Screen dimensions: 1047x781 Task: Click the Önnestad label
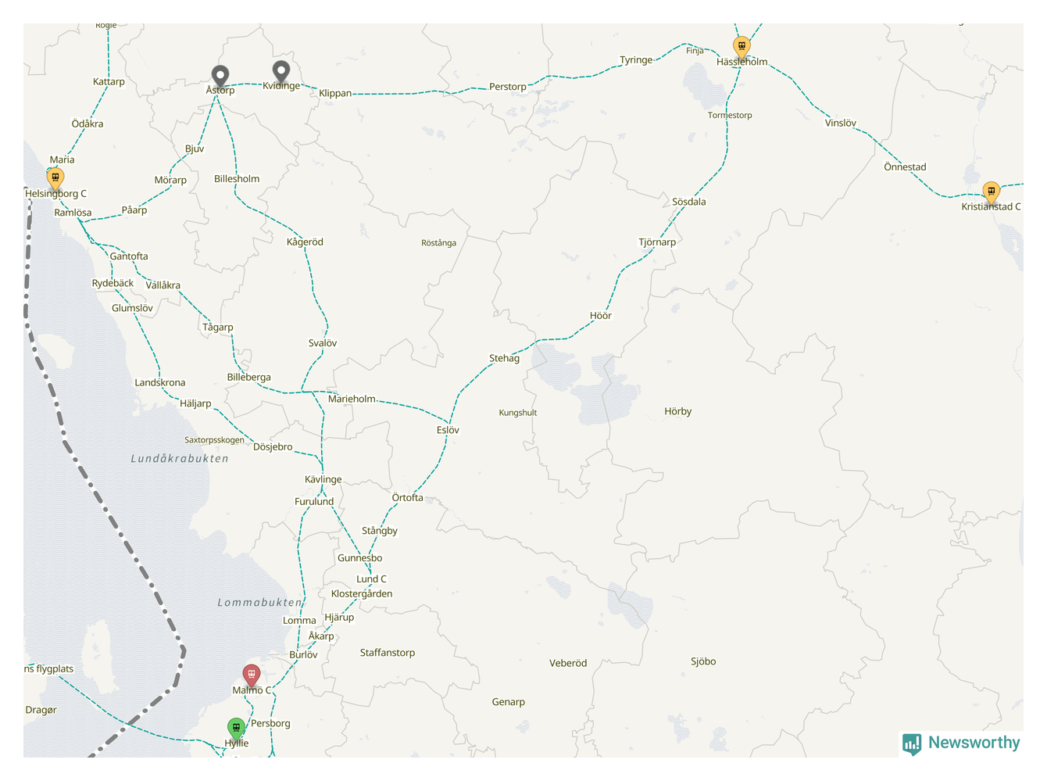pos(905,167)
